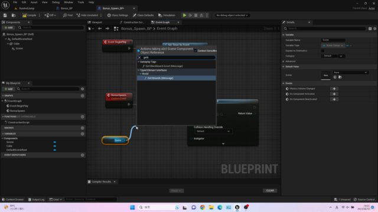The height and width of the screenshot is (212, 378).
Task: Open the Variable Type dropdown
Action: 333,45
